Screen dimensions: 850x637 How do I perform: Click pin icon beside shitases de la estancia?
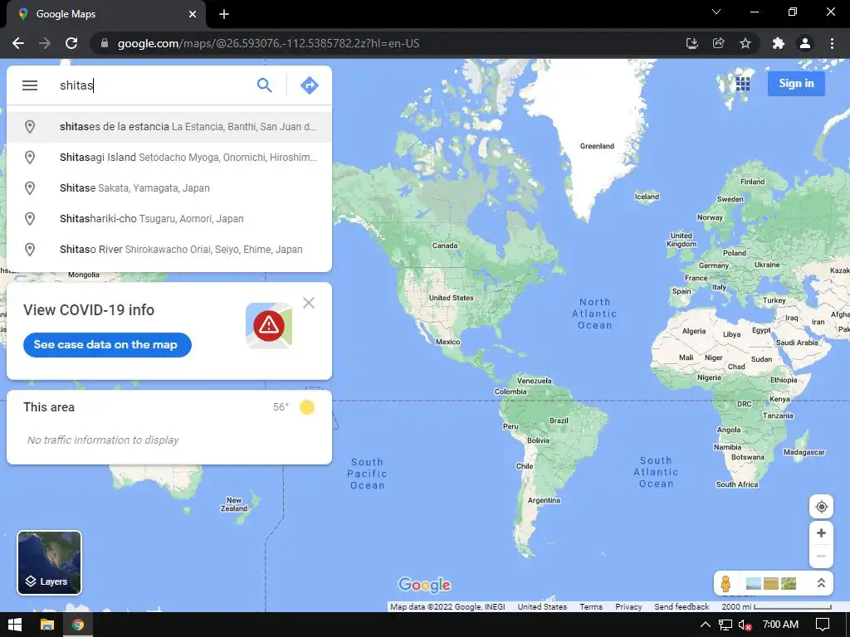(30, 127)
